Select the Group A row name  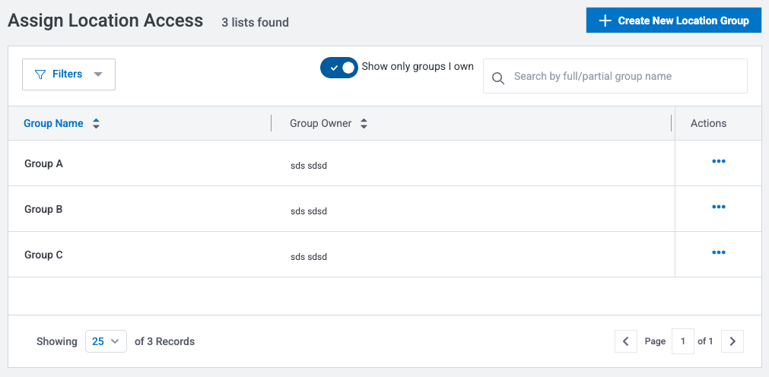43,163
